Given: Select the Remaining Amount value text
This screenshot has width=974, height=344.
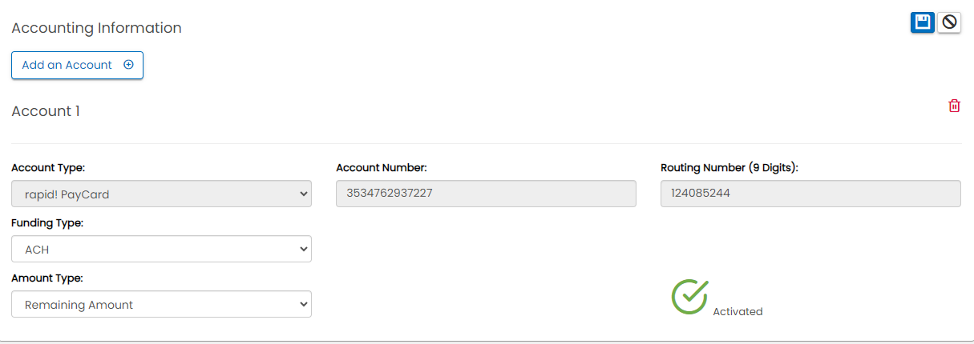Looking at the screenshot, I should [79, 305].
